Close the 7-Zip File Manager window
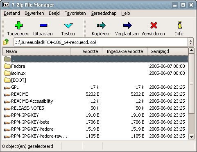 (x=191, y=5)
